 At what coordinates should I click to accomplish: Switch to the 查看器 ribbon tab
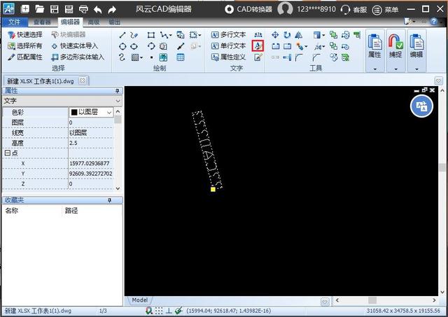tap(42, 22)
